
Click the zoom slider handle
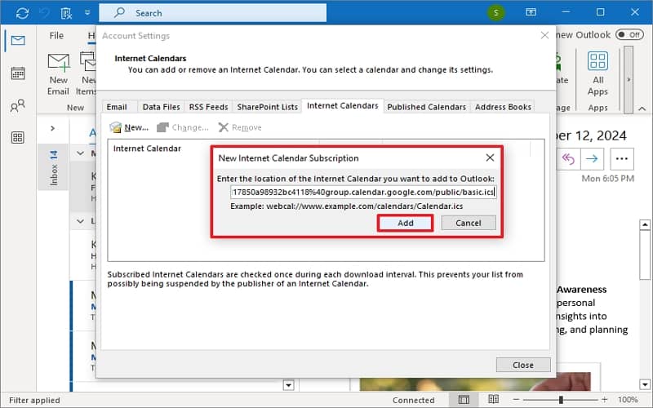(561, 400)
